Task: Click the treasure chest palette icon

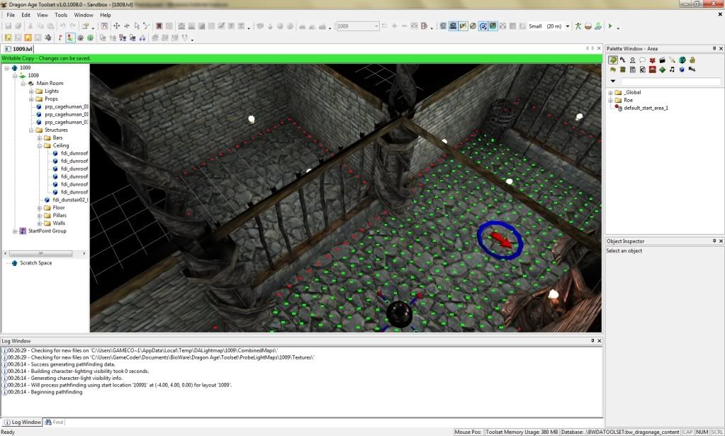Action: pos(622,70)
